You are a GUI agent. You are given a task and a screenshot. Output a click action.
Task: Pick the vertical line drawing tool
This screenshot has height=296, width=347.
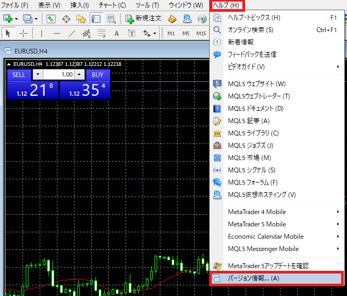click(x=41, y=33)
